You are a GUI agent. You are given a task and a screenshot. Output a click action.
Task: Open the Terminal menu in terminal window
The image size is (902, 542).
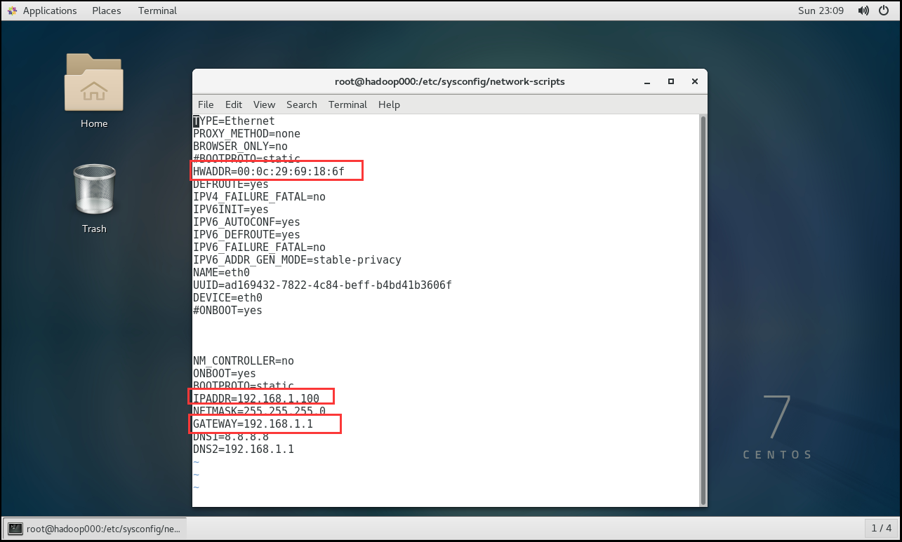coord(347,104)
